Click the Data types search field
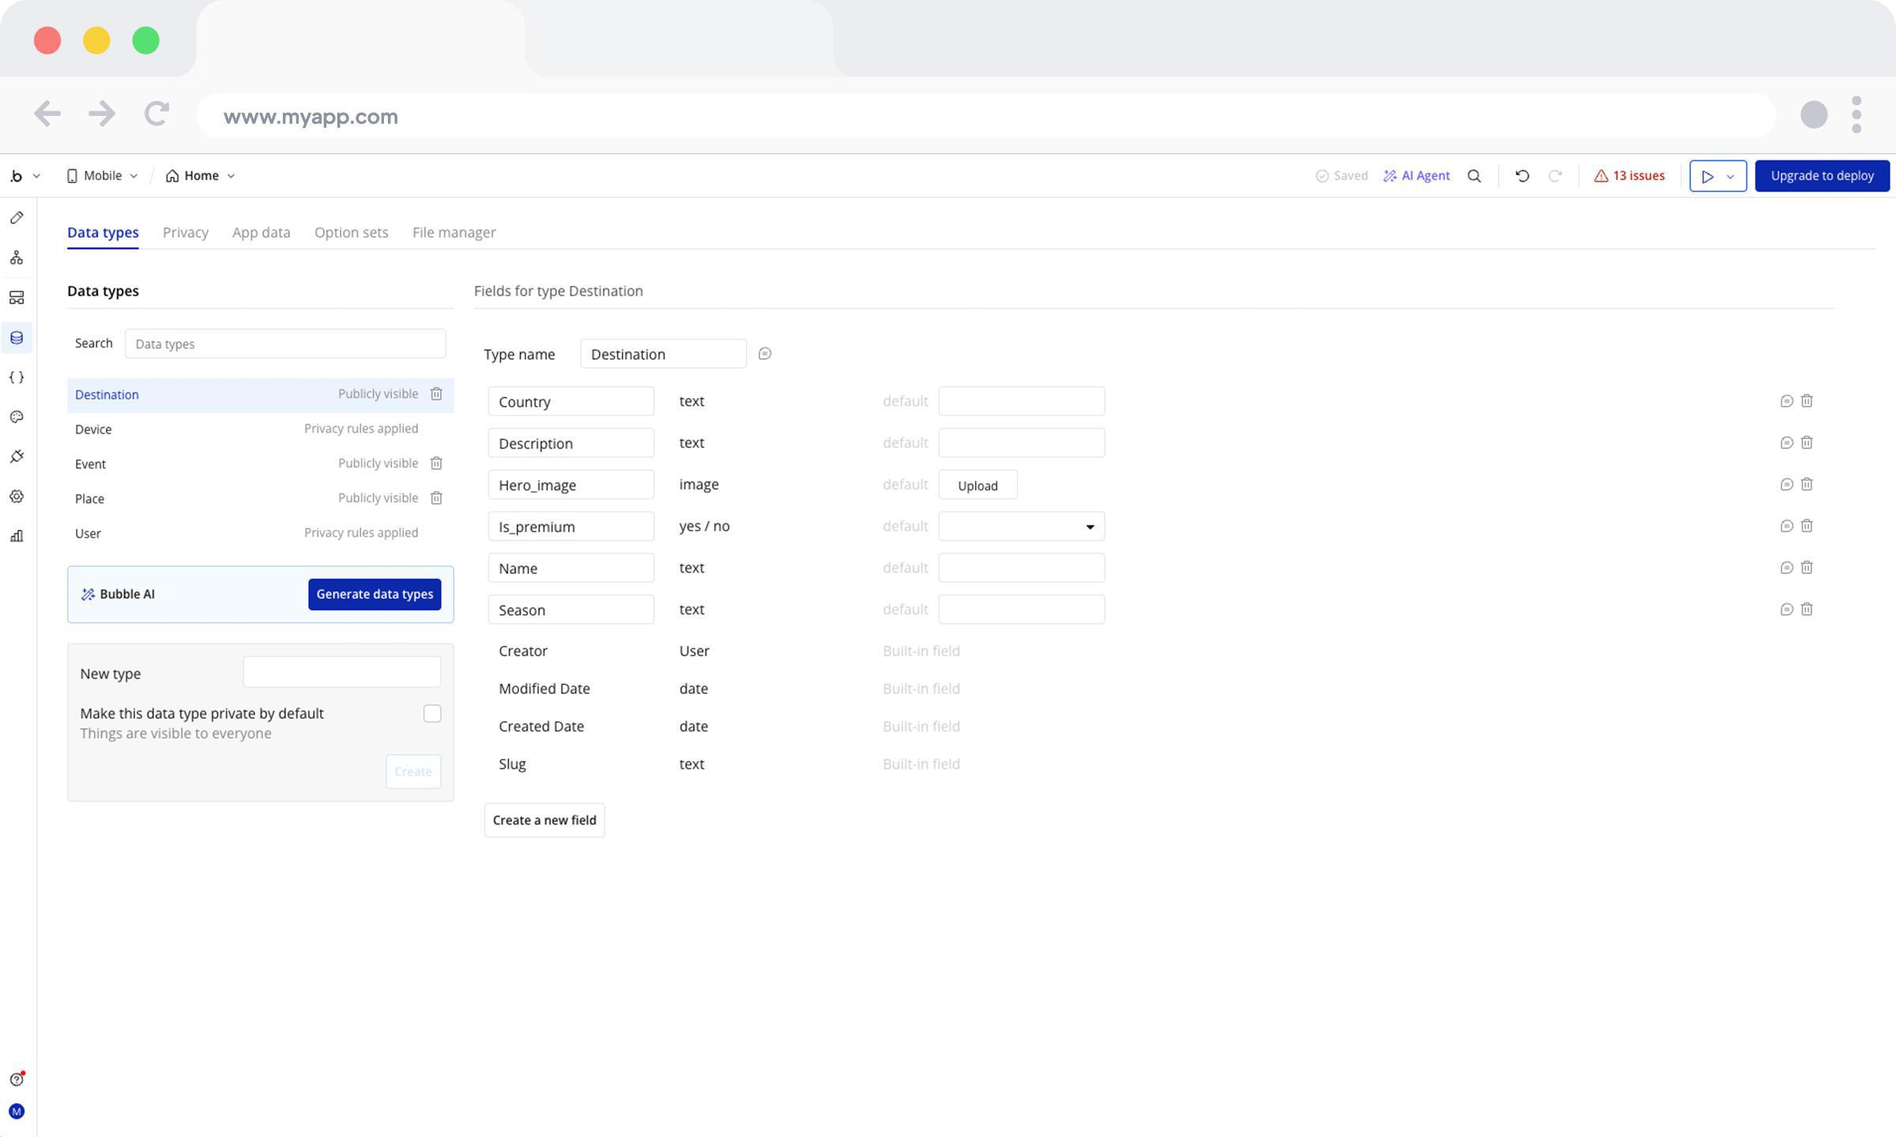 click(285, 344)
